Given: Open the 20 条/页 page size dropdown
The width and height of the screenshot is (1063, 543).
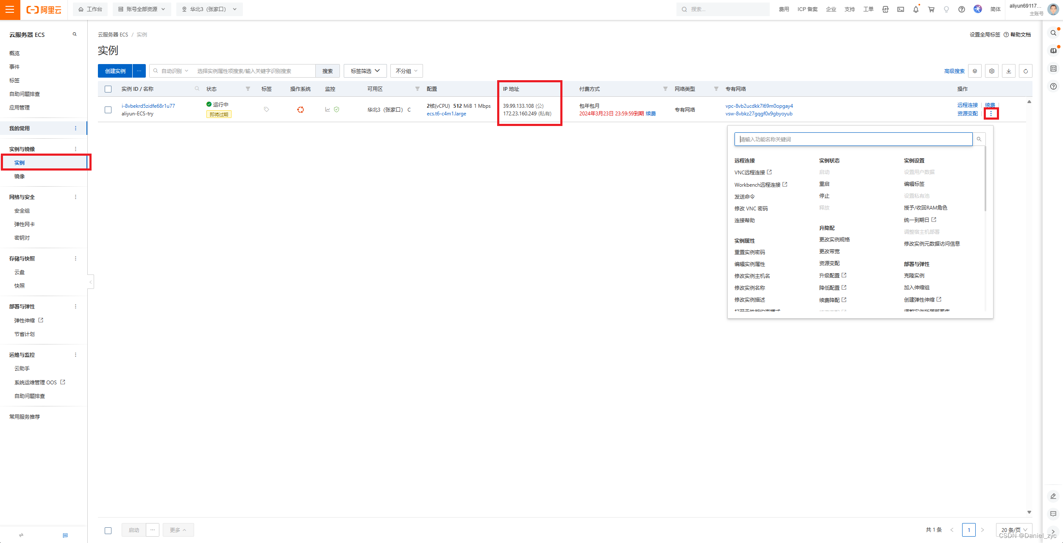Looking at the screenshot, I should pyautogui.click(x=1013, y=530).
